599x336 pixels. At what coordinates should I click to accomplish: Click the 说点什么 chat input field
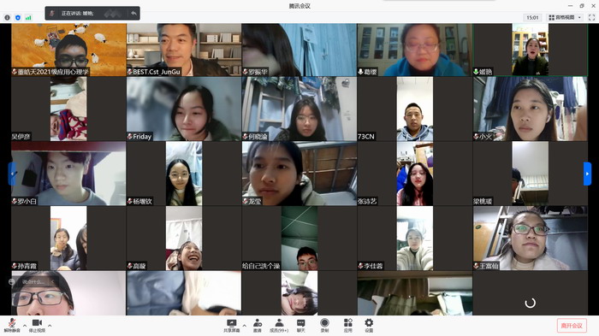pyautogui.click(x=33, y=282)
